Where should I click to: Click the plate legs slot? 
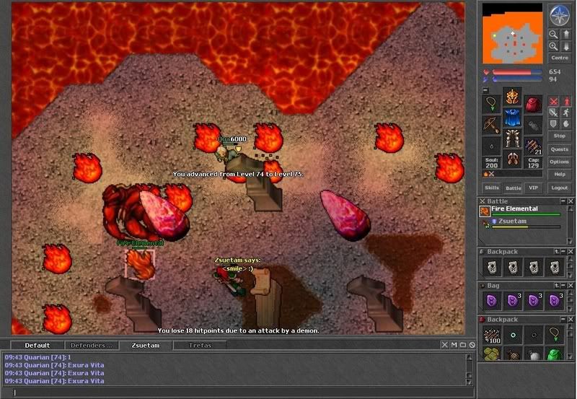512,139
